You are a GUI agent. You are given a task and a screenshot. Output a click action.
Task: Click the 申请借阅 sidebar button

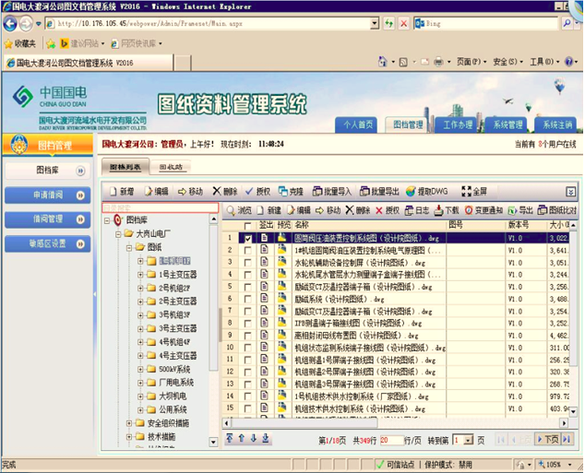pos(49,195)
